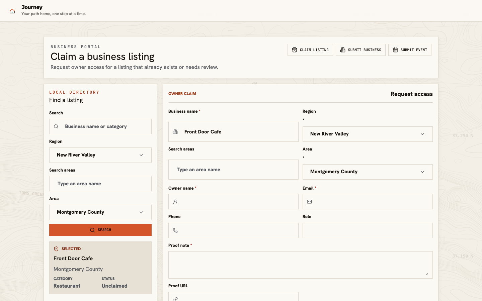
Task: Click the 'Find a listing' heading
Action: click(x=66, y=100)
